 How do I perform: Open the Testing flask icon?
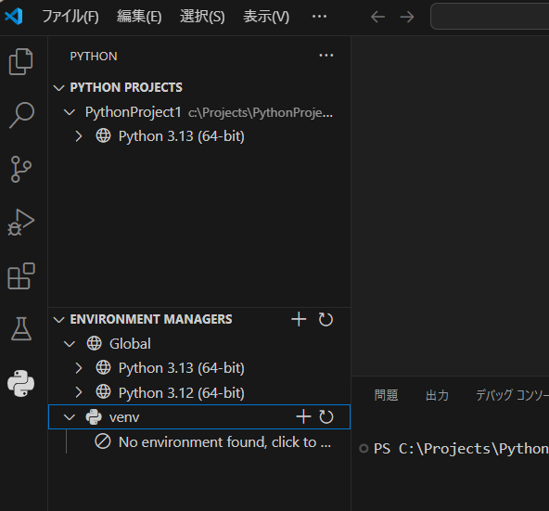[21, 329]
